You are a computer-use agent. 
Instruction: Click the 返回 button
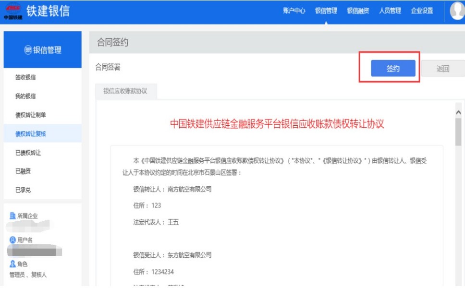point(442,69)
